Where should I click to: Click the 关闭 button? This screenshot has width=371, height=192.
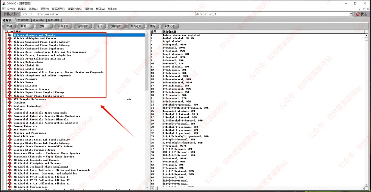point(9,26)
